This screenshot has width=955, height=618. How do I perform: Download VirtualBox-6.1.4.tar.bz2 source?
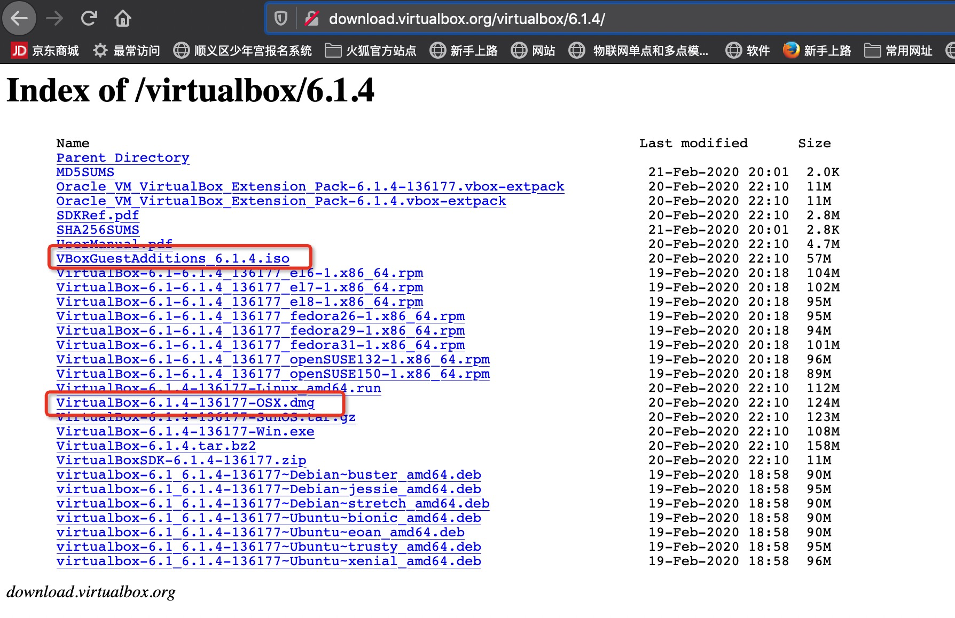pos(156,446)
